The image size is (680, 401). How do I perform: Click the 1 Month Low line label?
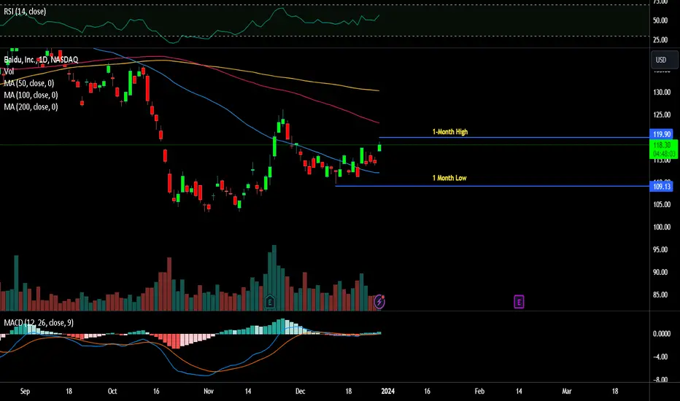coord(449,178)
